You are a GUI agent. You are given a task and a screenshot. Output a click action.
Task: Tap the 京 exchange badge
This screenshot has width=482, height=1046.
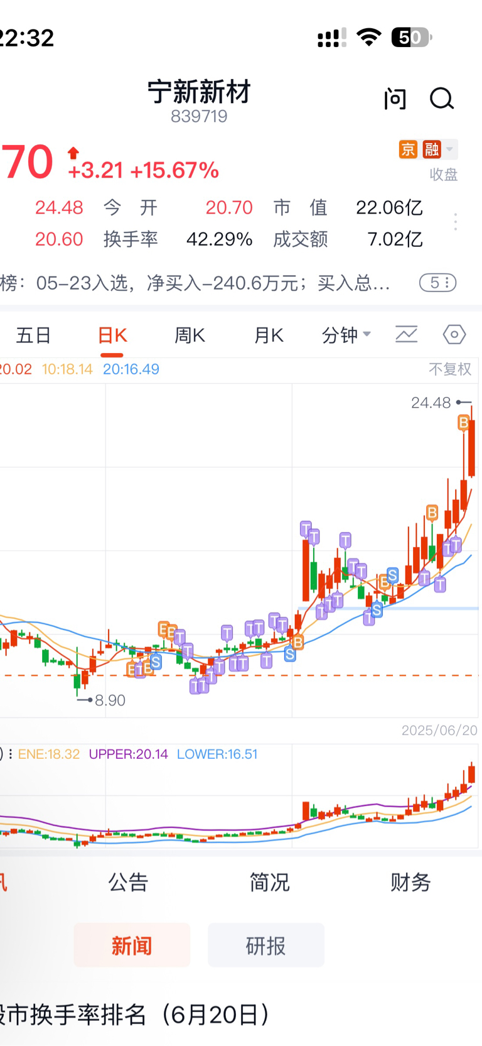click(x=408, y=149)
